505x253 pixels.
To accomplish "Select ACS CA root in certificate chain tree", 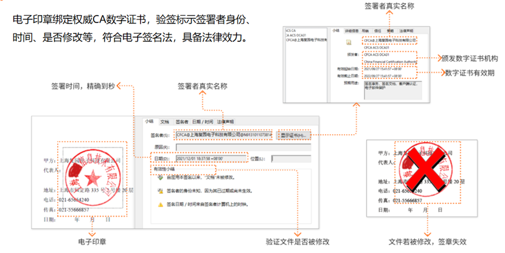I will 290,30.
